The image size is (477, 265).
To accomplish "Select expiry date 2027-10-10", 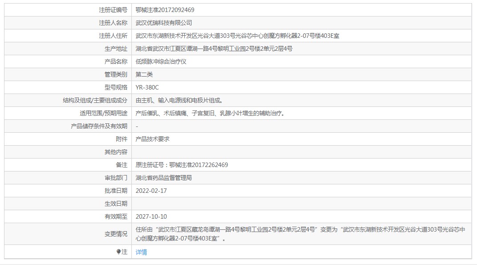I will [151, 216].
